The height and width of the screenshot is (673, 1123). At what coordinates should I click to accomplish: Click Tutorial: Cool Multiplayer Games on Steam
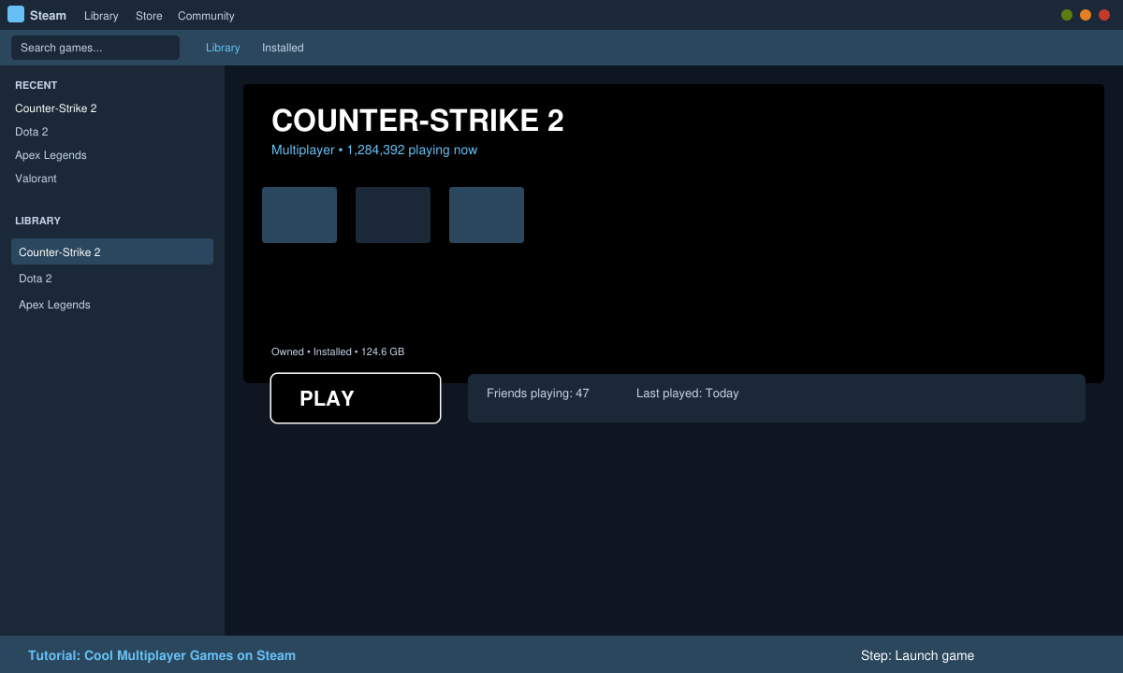coord(162,655)
